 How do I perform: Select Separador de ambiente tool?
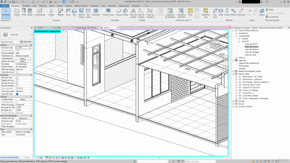coord(170,13)
